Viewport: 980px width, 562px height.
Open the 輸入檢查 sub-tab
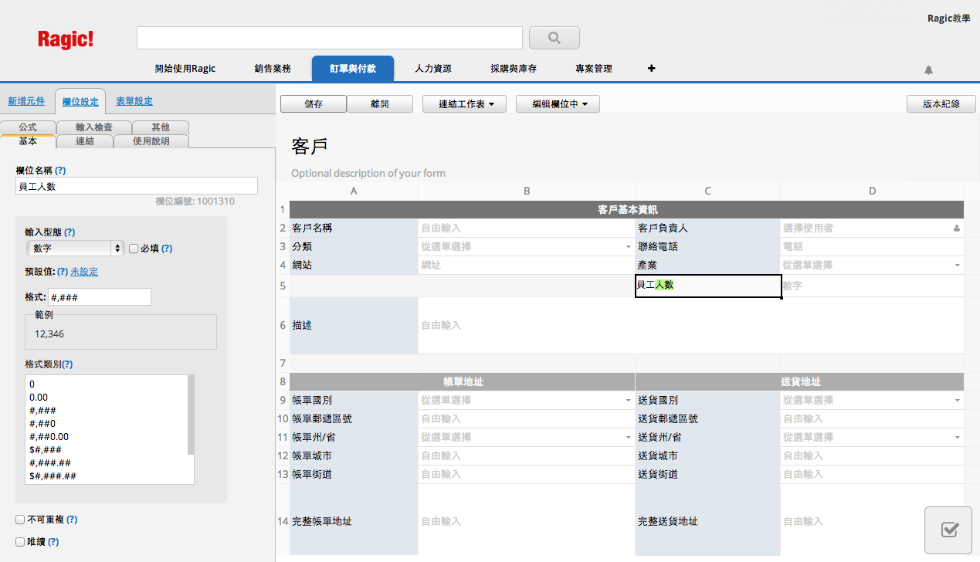pyautogui.click(x=94, y=127)
